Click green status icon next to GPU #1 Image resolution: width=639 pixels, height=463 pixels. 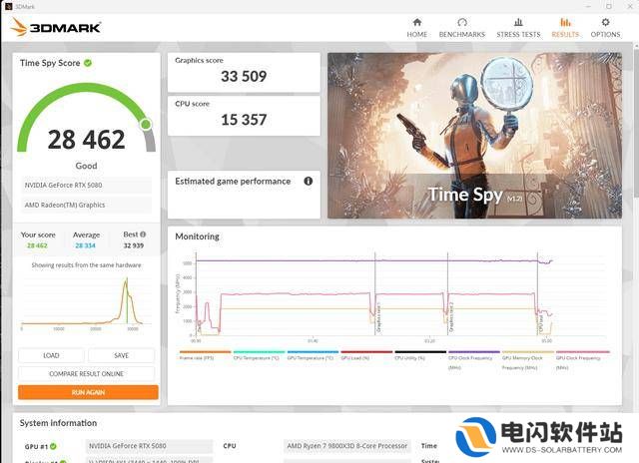[x=53, y=446]
